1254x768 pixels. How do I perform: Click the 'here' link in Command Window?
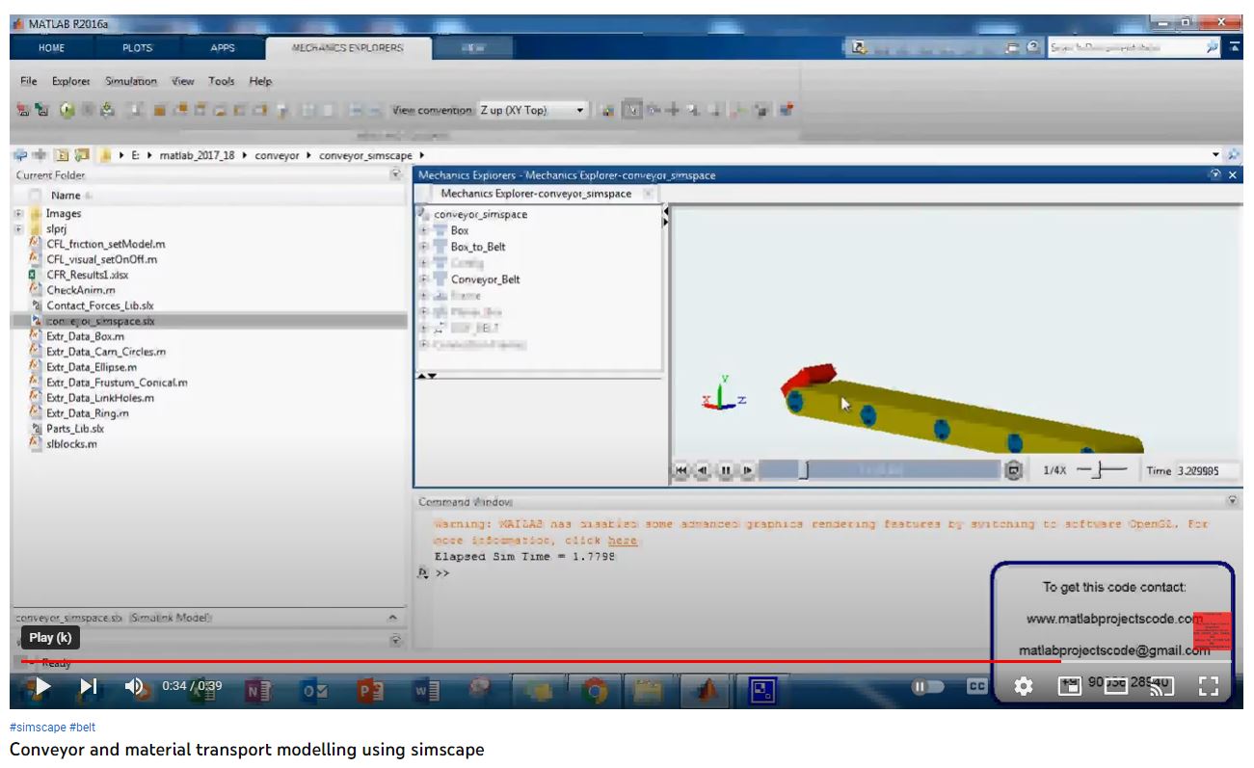(x=623, y=541)
